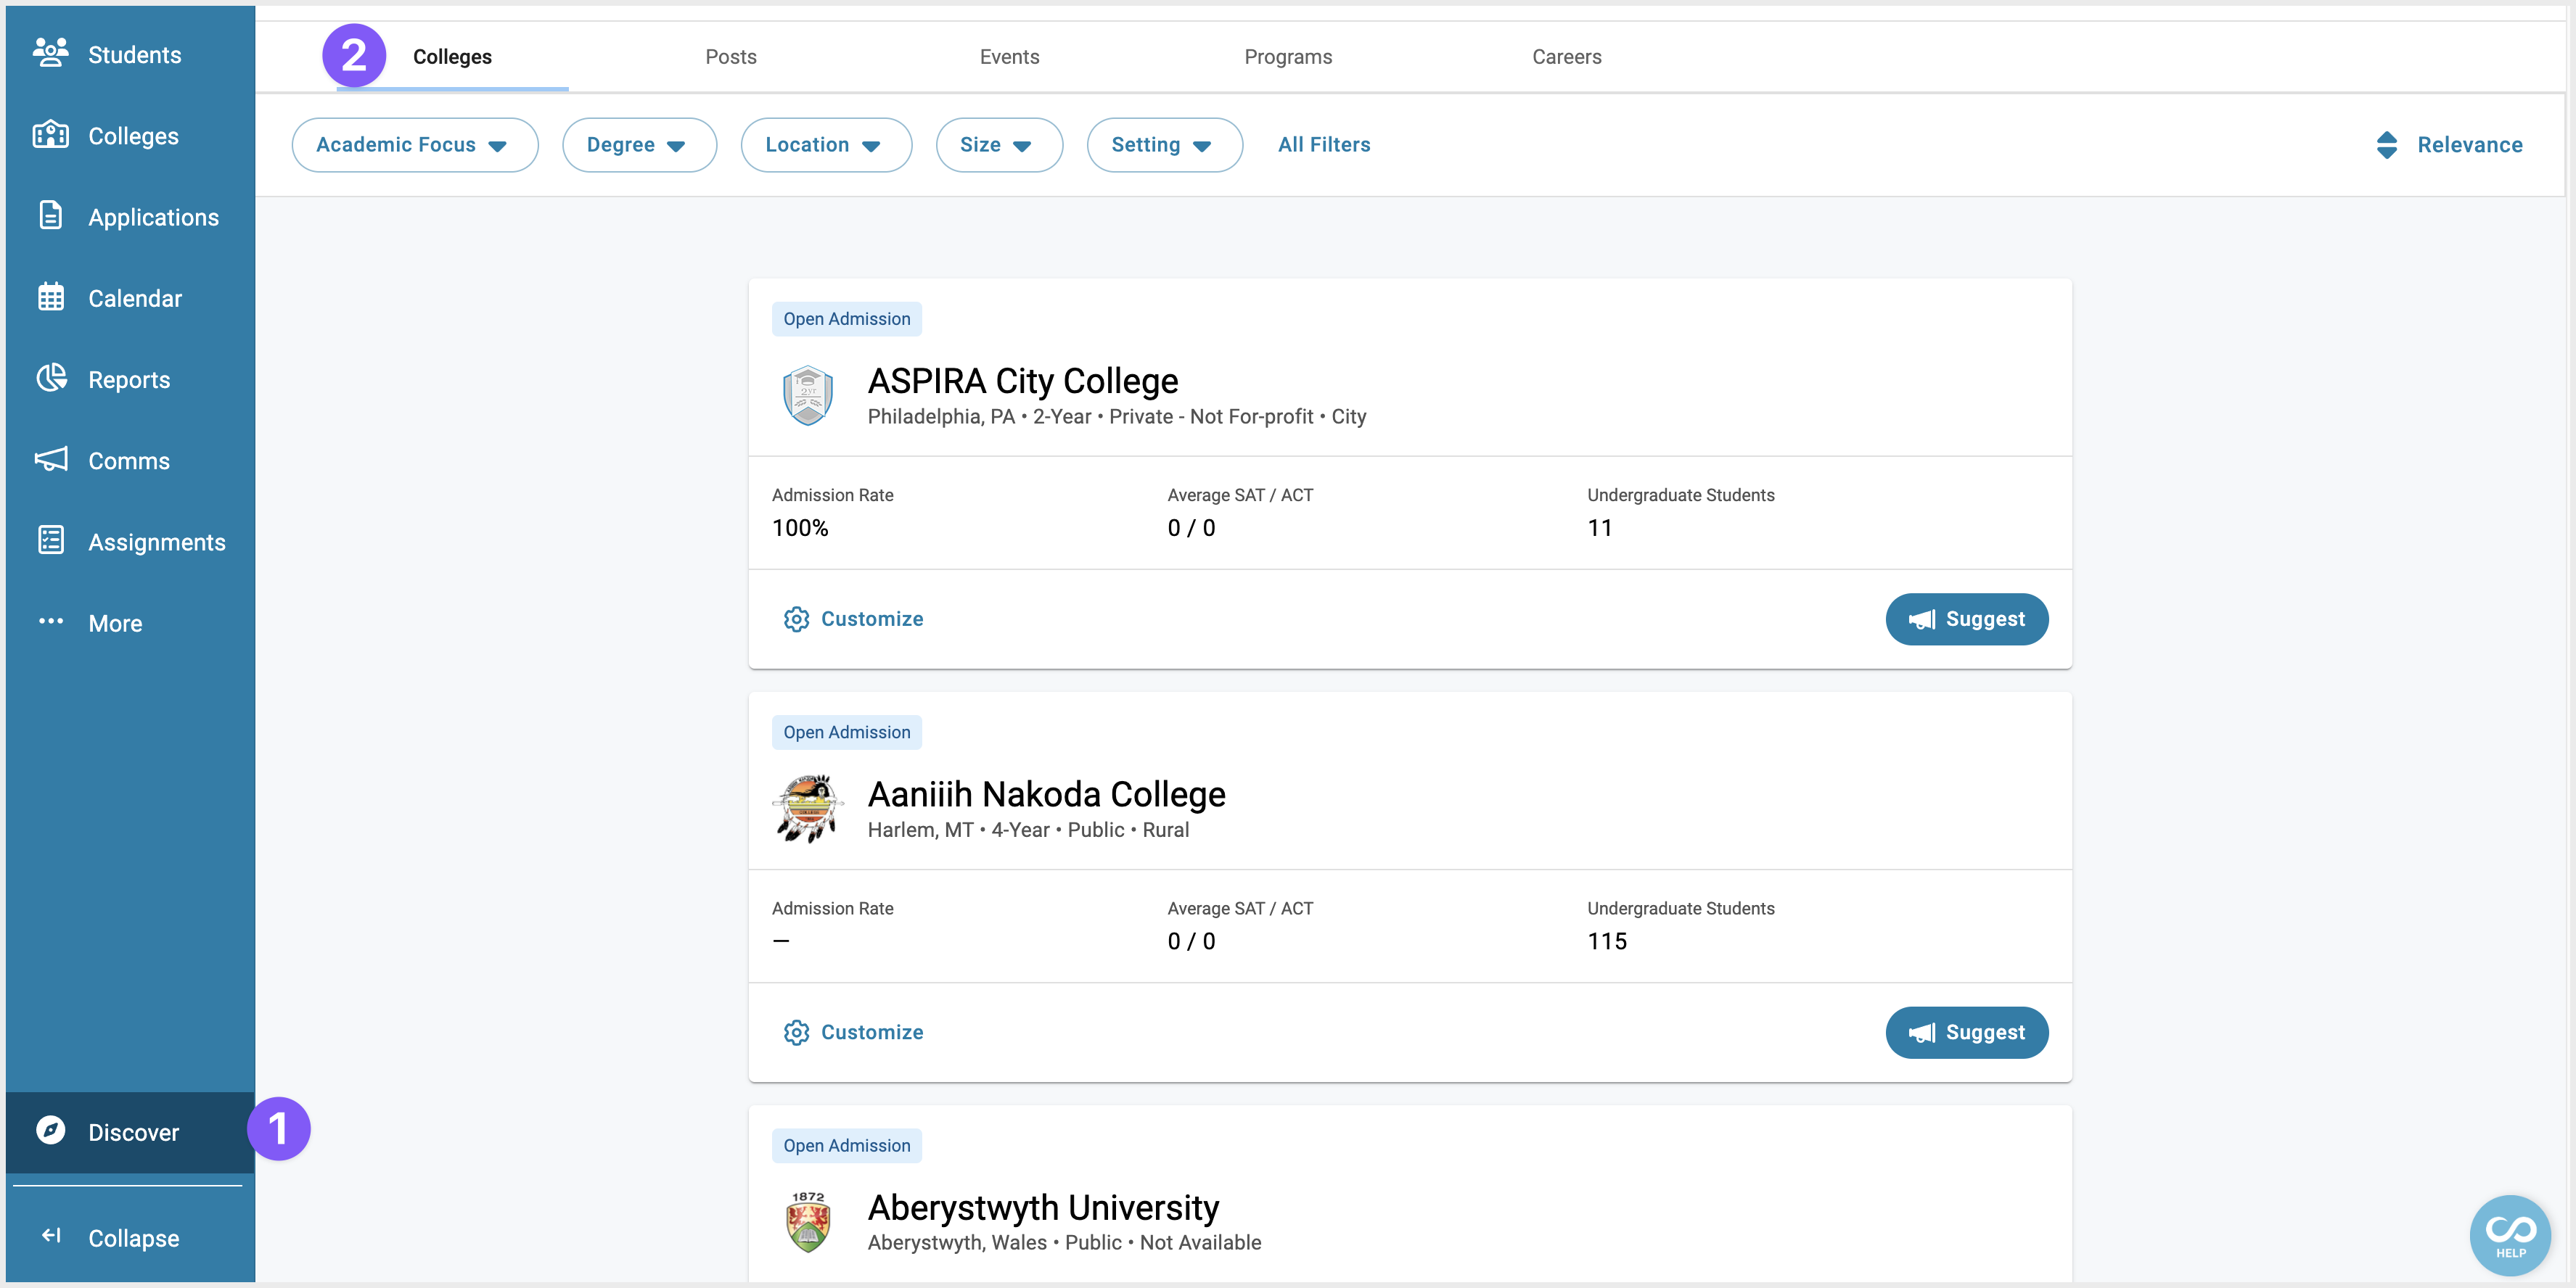This screenshot has width=2576, height=1288.
Task: Click the gear icon beside ASPIRA Customize
Action: click(x=796, y=619)
